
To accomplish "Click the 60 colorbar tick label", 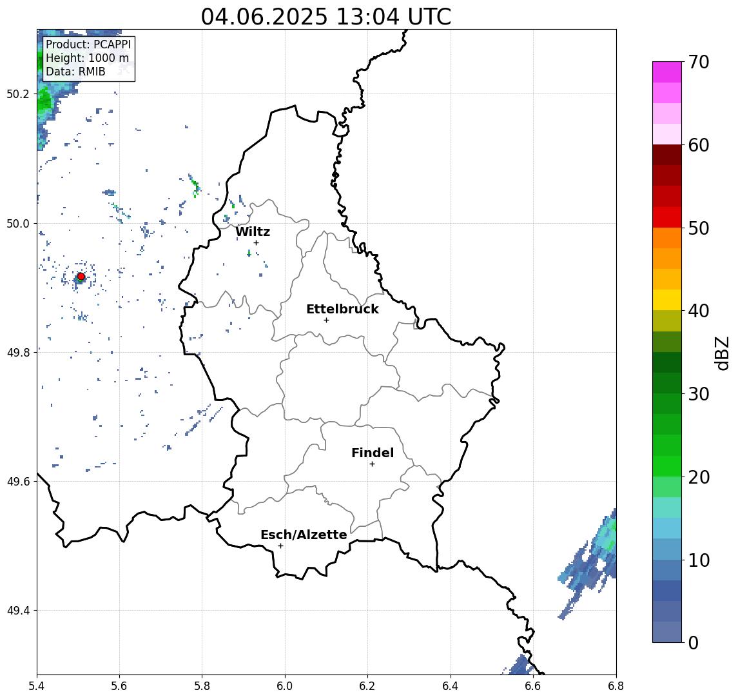I will [699, 146].
